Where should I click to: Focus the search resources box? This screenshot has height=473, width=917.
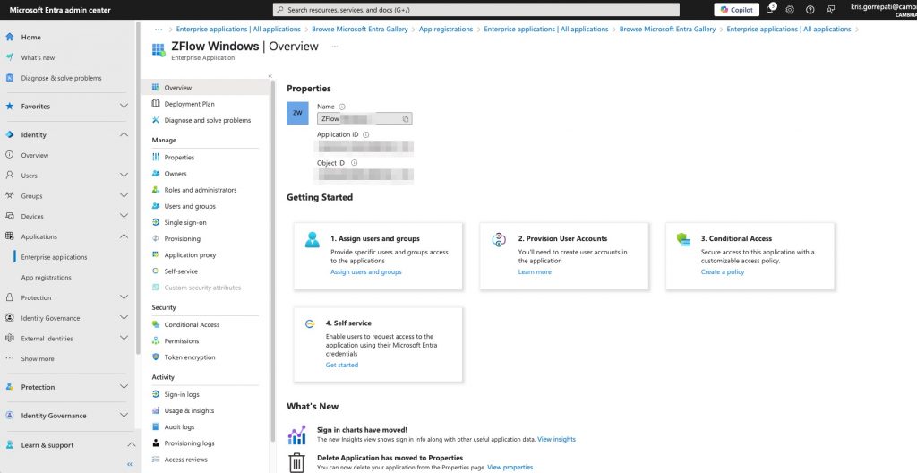(476, 10)
